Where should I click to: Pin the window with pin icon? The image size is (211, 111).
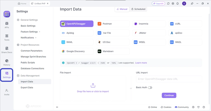pyautogui.click(x=192, y=3)
